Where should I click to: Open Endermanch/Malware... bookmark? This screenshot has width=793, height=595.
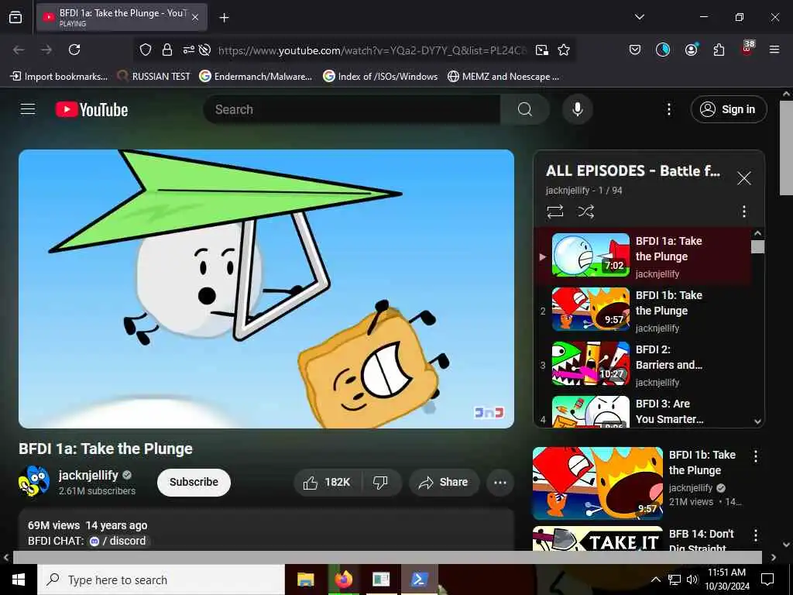[x=256, y=77]
